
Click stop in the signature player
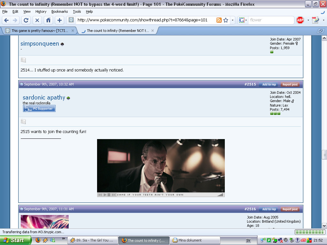tap(109, 195)
